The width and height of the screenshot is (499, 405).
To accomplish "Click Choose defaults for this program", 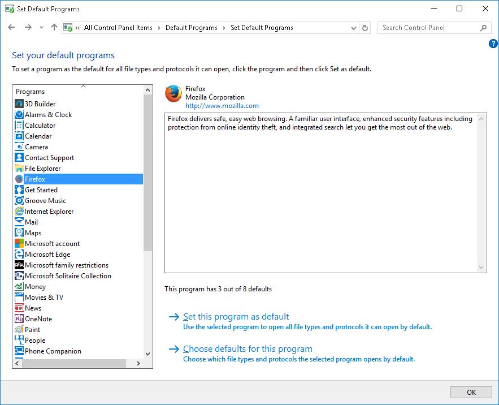I will 248,348.
